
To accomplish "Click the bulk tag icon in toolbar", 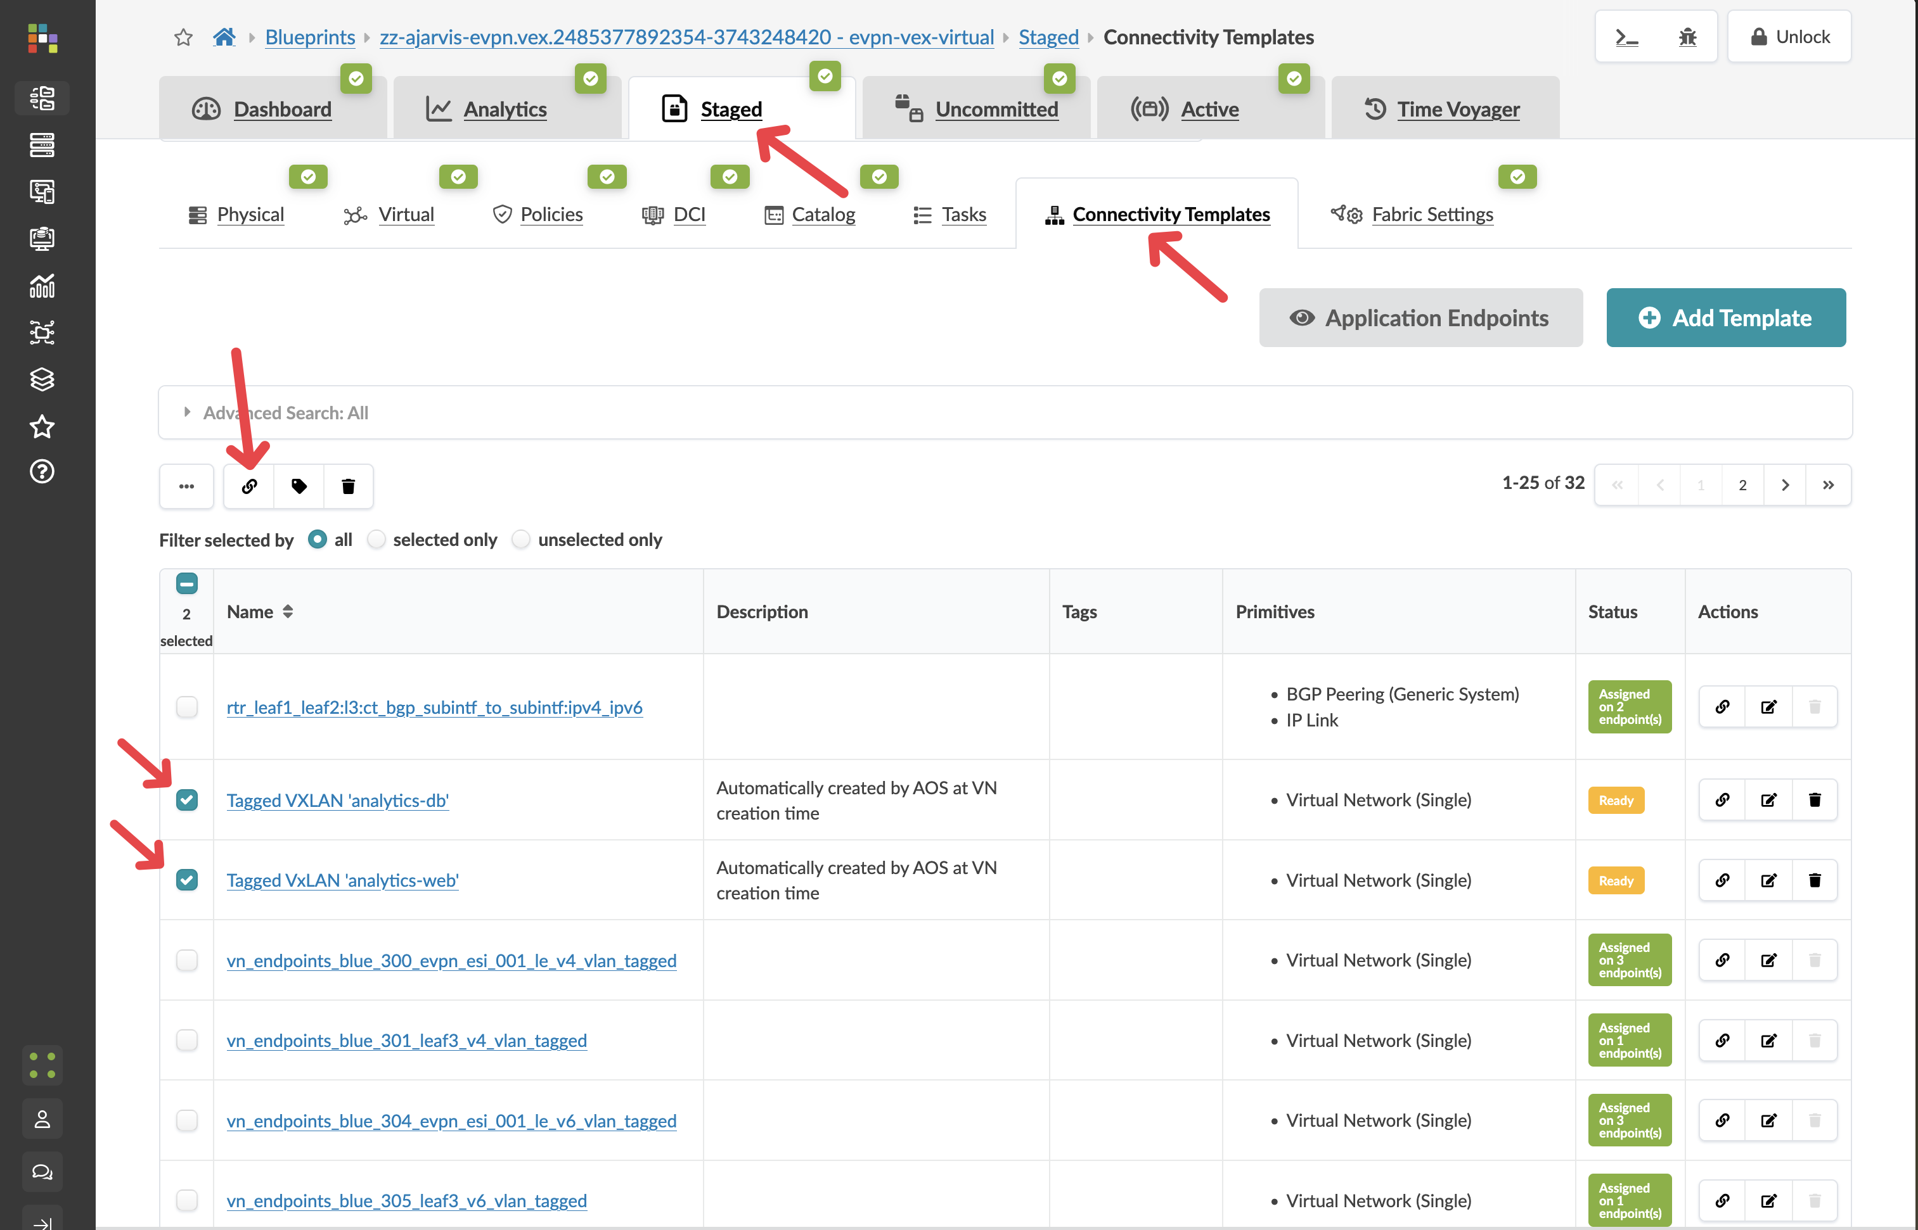I will (299, 486).
